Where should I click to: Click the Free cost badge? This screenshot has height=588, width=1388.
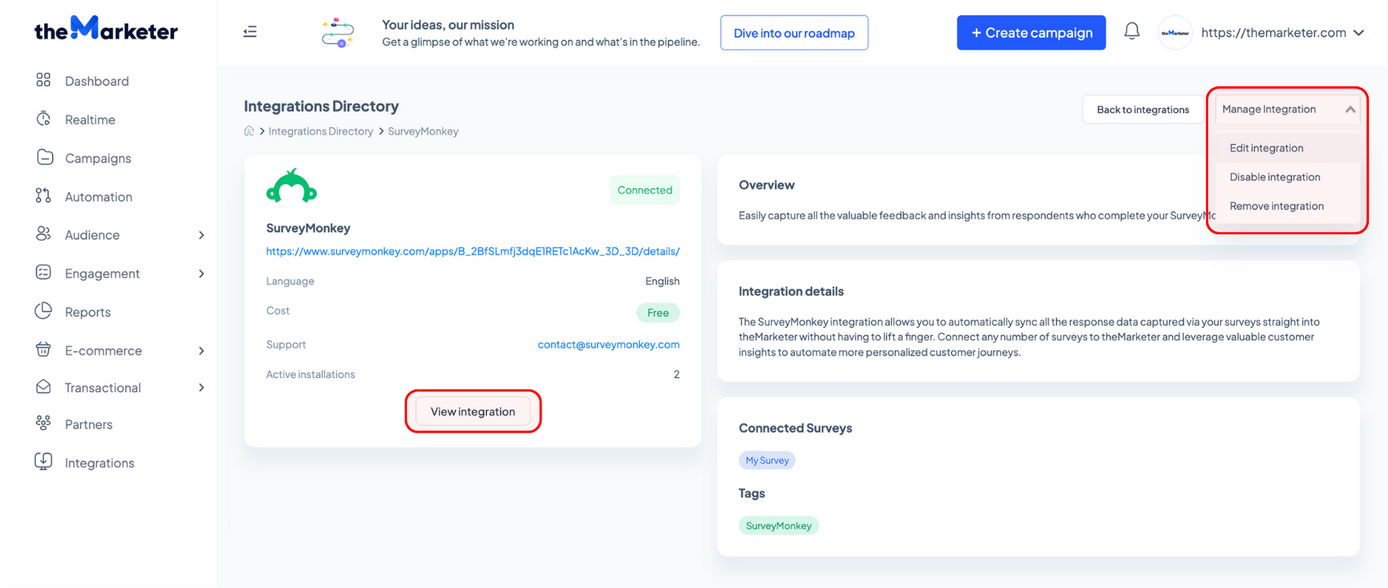[x=658, y=312]
